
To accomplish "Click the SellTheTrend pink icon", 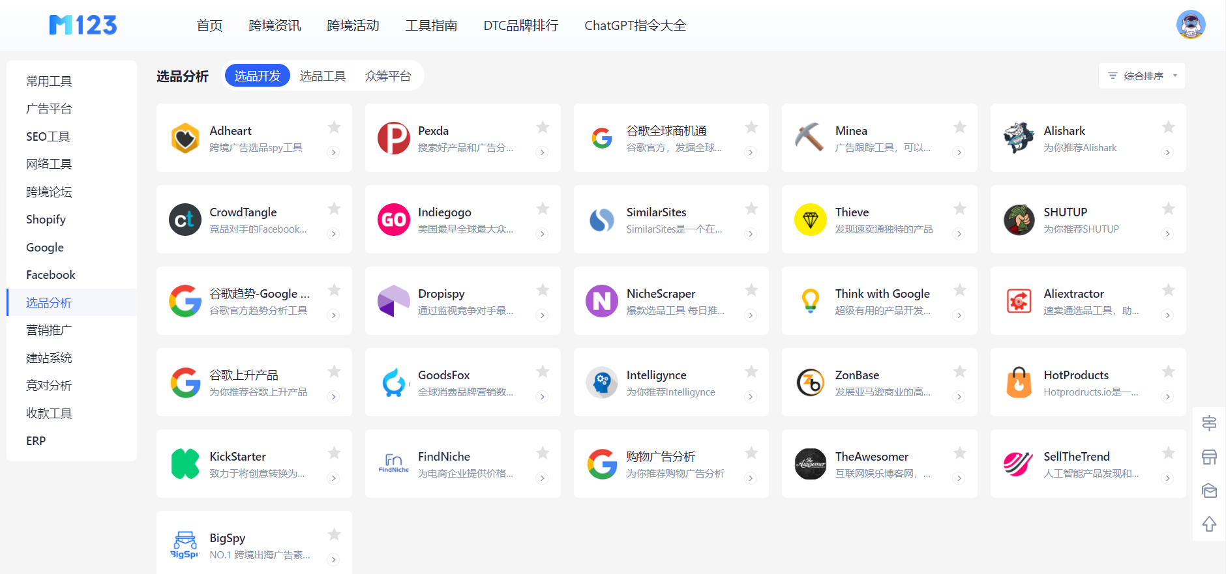I will 1019,464.
